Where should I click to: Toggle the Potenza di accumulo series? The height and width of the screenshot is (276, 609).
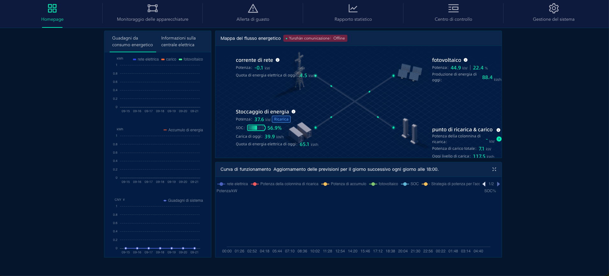click(x=344, y=184)
